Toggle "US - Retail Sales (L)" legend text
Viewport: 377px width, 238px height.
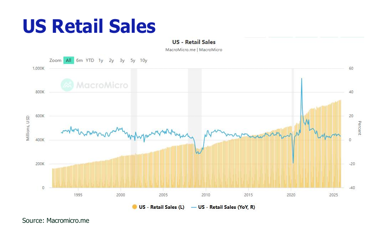(x=161, y=207)
